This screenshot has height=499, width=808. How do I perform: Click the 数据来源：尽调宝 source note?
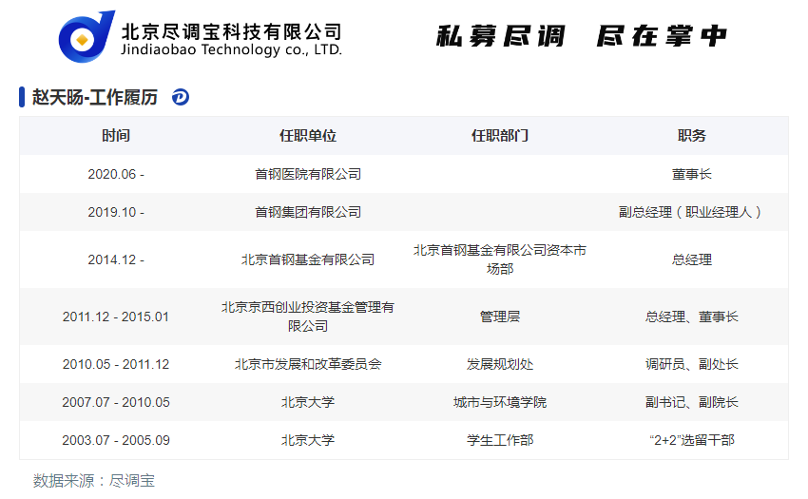94,480
